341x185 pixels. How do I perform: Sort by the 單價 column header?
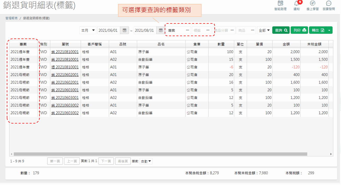pyautogui.click(x=259, y=44)
